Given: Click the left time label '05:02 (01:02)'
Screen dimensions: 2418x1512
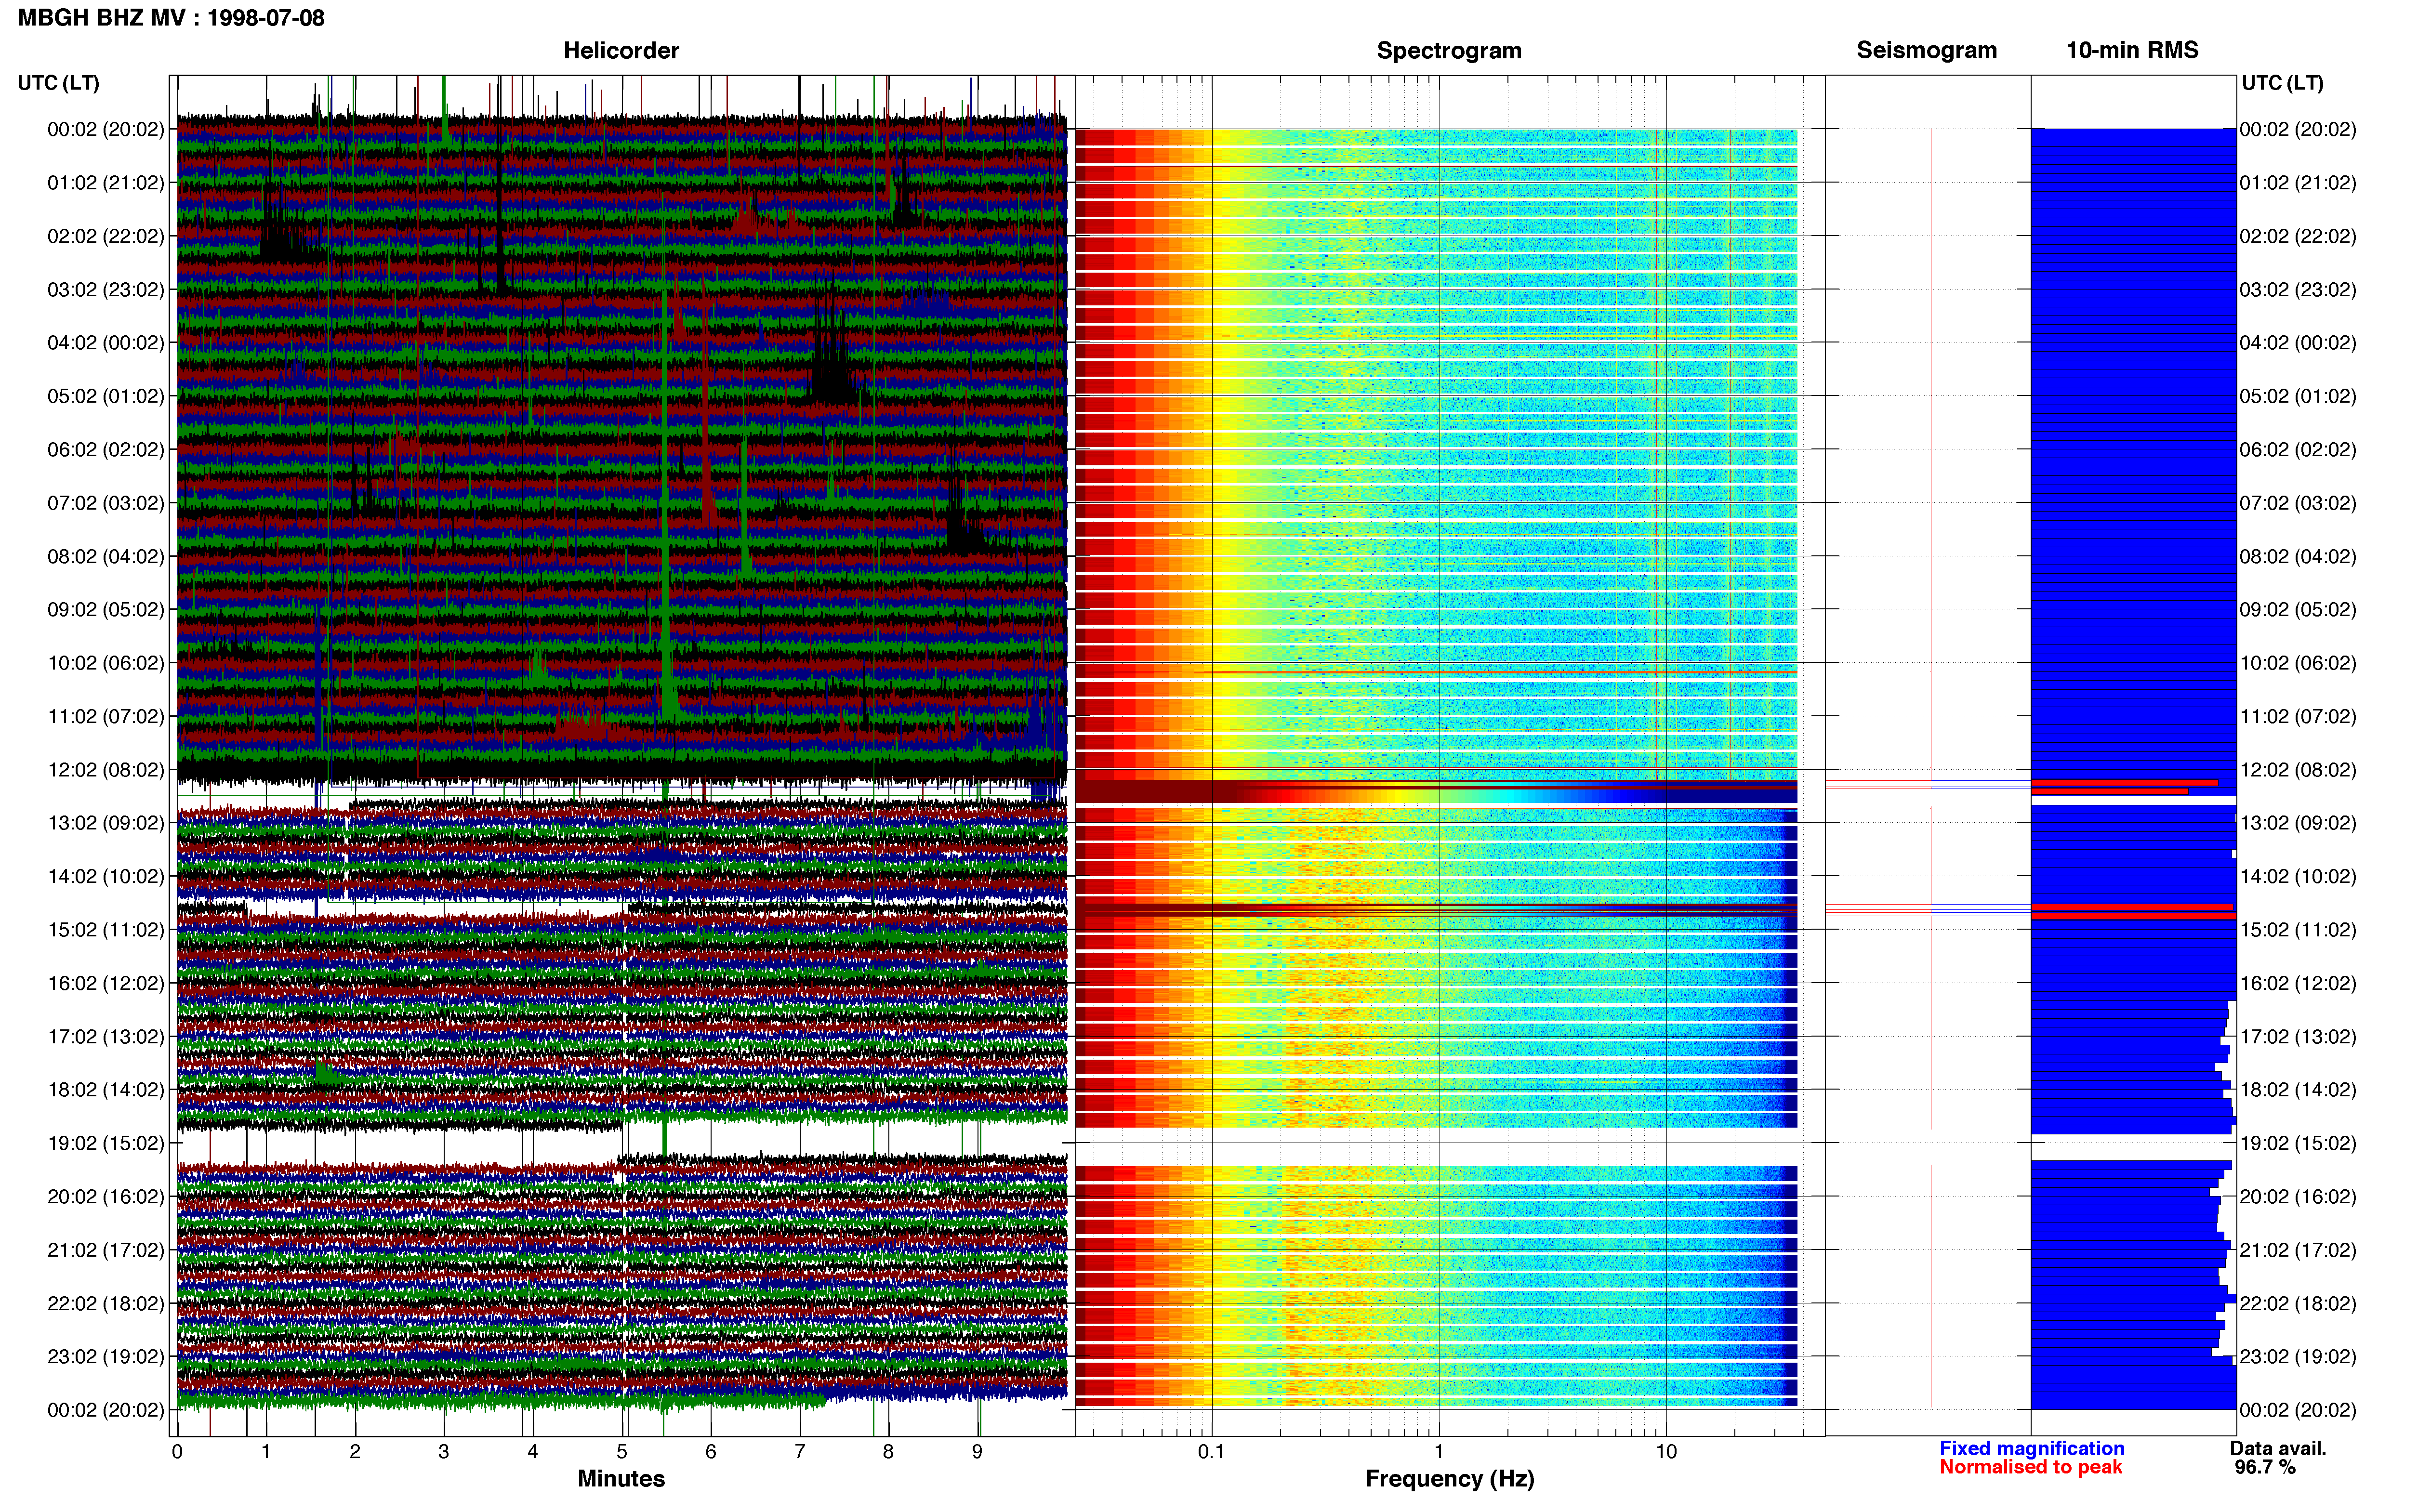Looking at the screenshot, I should pyautogui.click(x=106, y=396).
